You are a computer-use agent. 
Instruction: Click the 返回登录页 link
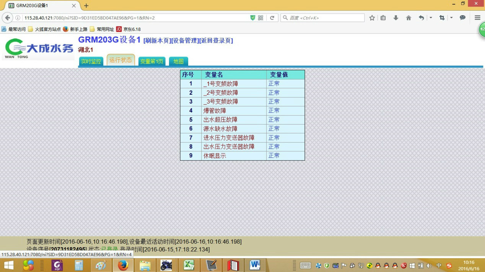coord(216,41)
